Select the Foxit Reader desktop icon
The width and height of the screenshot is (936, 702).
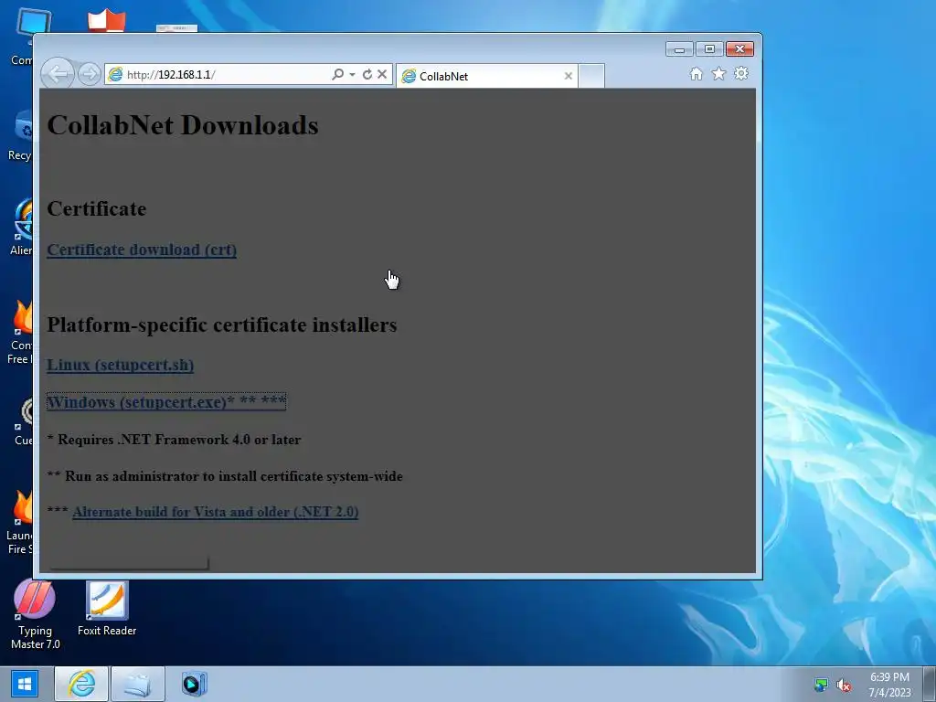107,609
